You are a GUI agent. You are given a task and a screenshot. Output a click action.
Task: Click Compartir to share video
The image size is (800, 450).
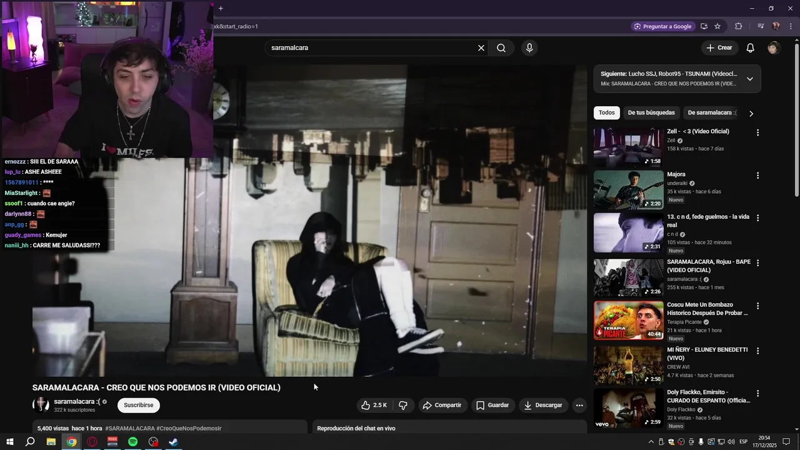point(442,405)
